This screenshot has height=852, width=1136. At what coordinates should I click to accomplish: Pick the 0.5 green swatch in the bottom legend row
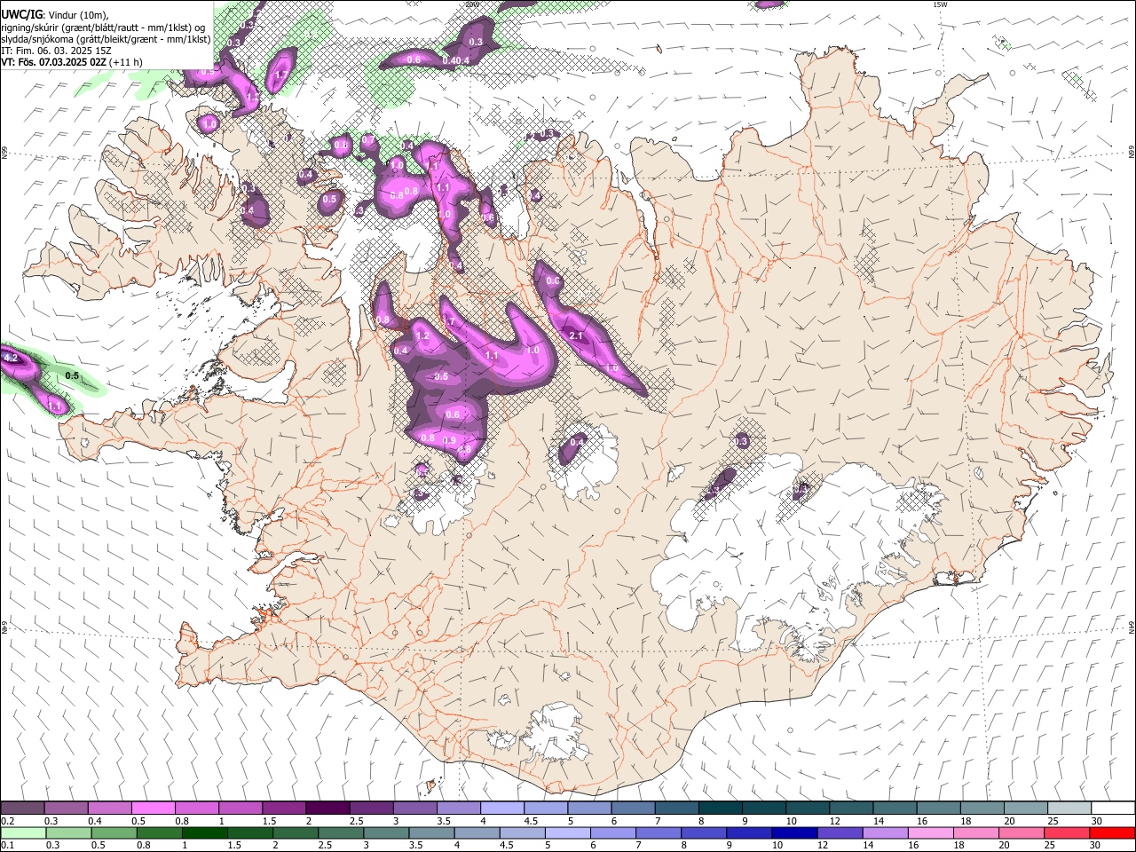[x=114, y=832]
